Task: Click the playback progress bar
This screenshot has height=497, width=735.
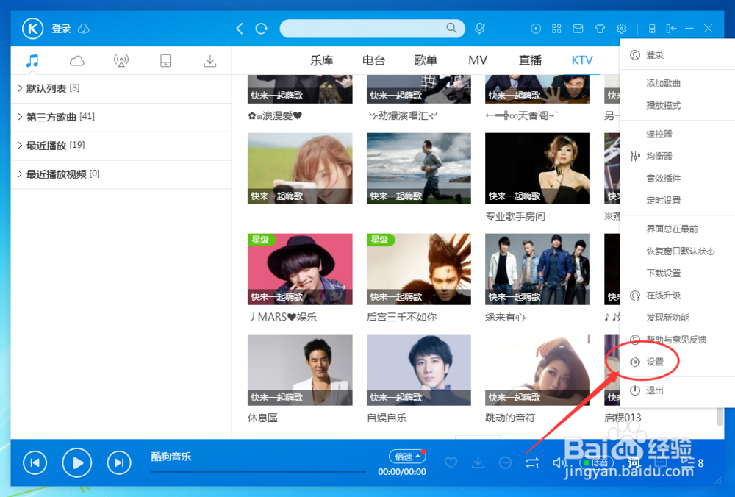Action: (x=258, y=471)
